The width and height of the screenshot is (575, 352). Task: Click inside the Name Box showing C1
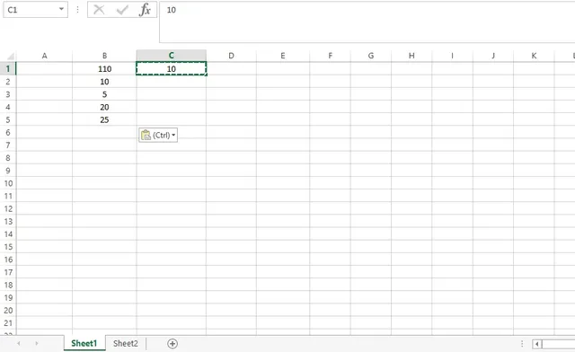coord(30,10)
